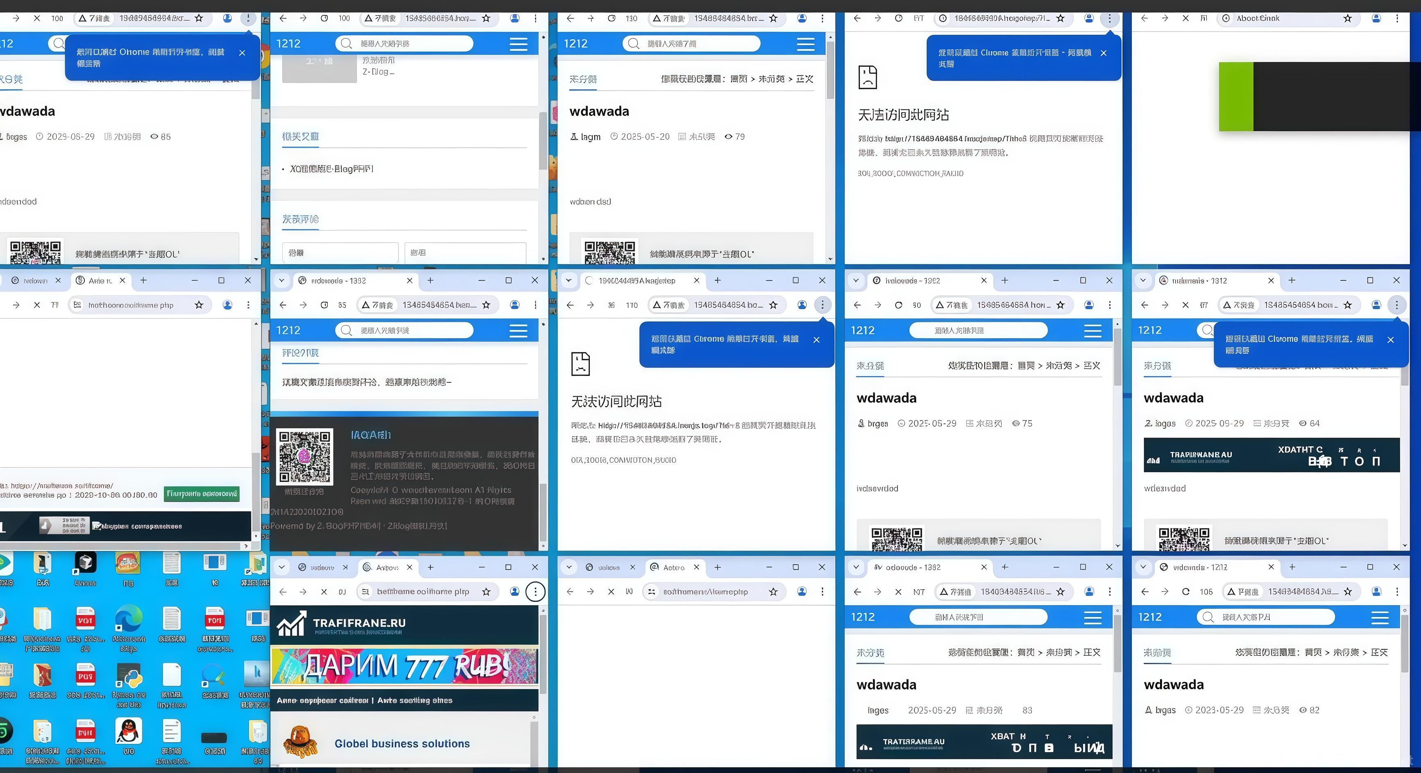This screenshot has width=1421, height=773.
Task: Click green color block in About:blank window
Action: (x=1236, y=97)
